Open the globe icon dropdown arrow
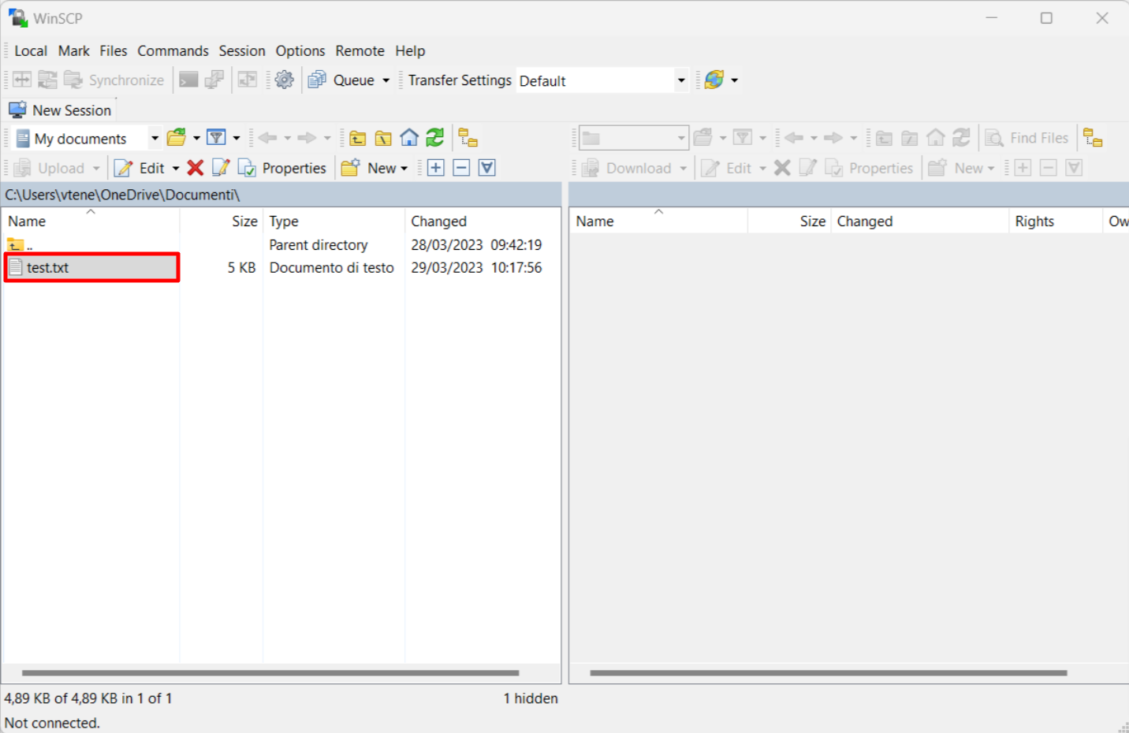 [x=734, y=80]
